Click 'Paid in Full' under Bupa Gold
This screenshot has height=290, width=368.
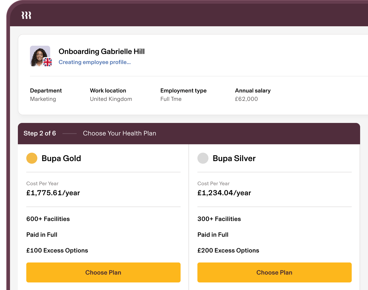point(42,235)
